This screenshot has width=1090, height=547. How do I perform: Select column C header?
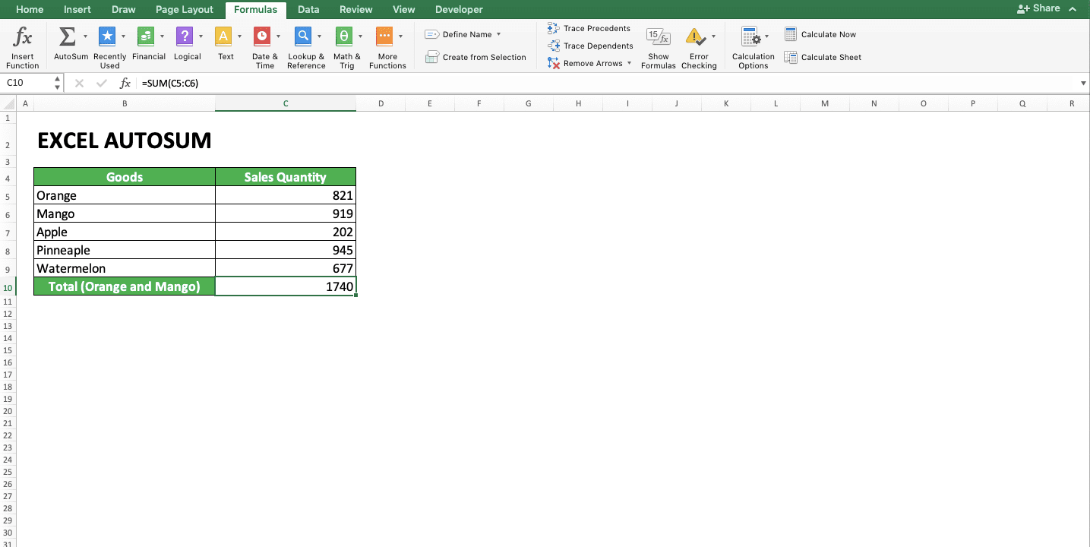coord(286,103)
